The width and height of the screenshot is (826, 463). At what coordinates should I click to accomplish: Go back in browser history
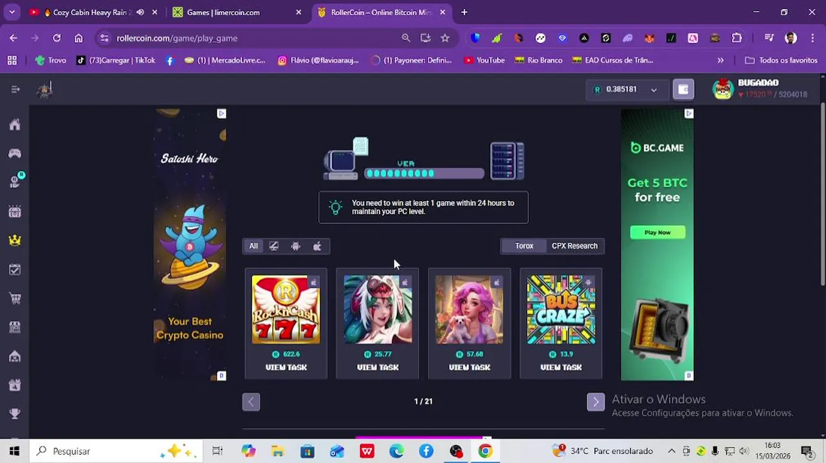(x=14, y=38)
